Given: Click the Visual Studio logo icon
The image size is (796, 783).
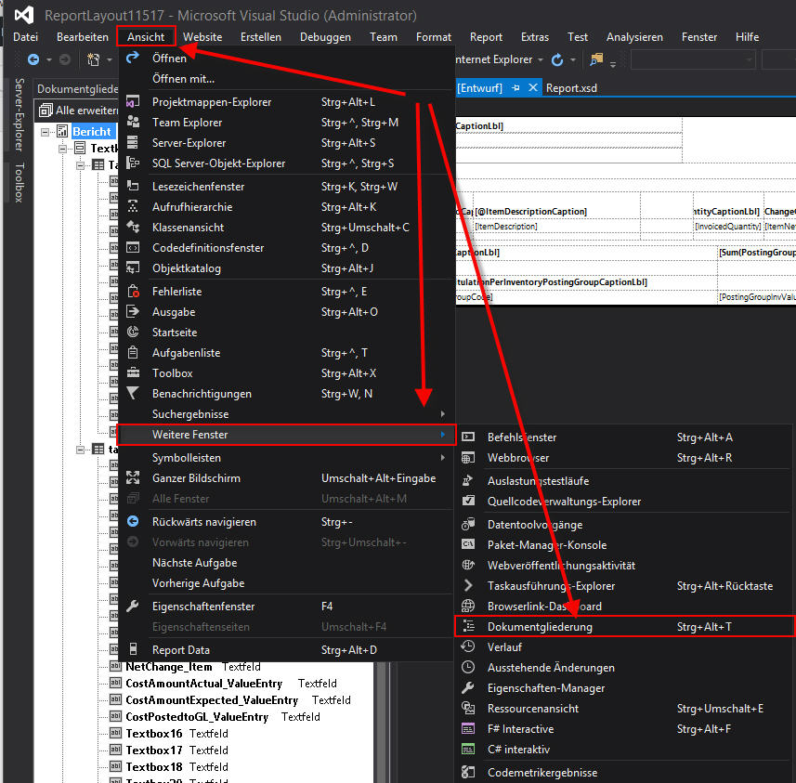Looking at the screenshot, I should [24, 15].
